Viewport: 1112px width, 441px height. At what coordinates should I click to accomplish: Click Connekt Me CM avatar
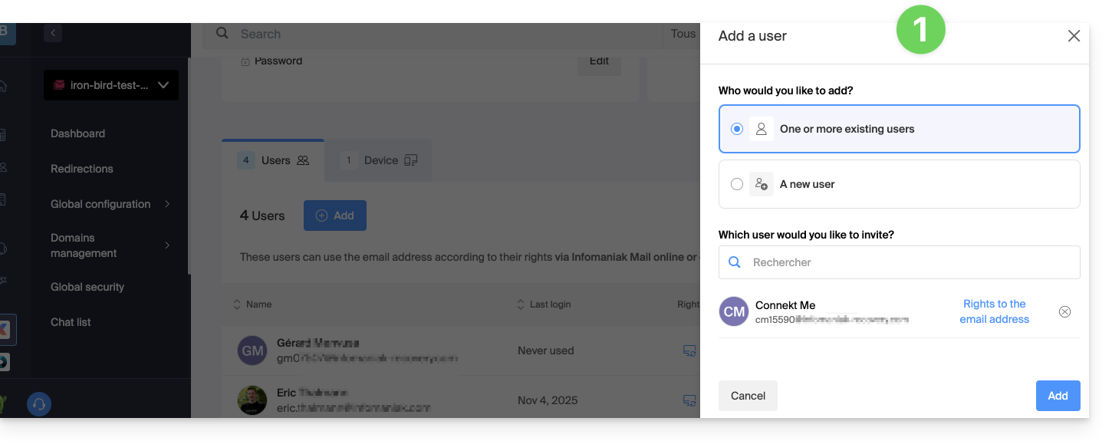[734, 311]
